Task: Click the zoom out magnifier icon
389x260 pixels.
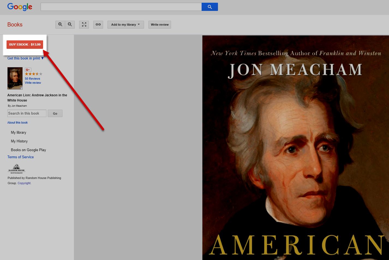Action: coord(70,25)
